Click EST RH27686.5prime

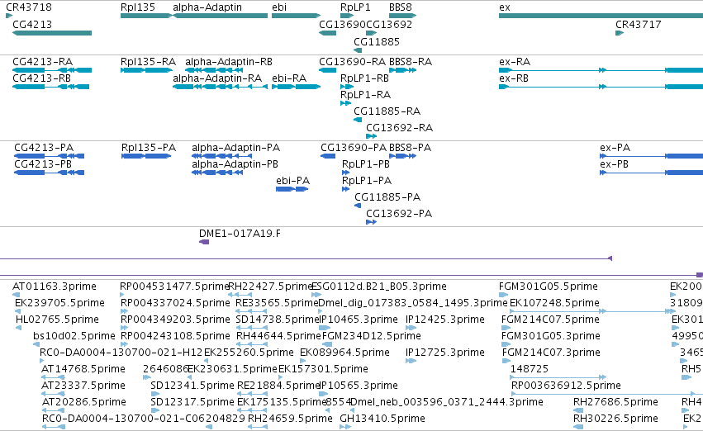[x=615, y=402]
